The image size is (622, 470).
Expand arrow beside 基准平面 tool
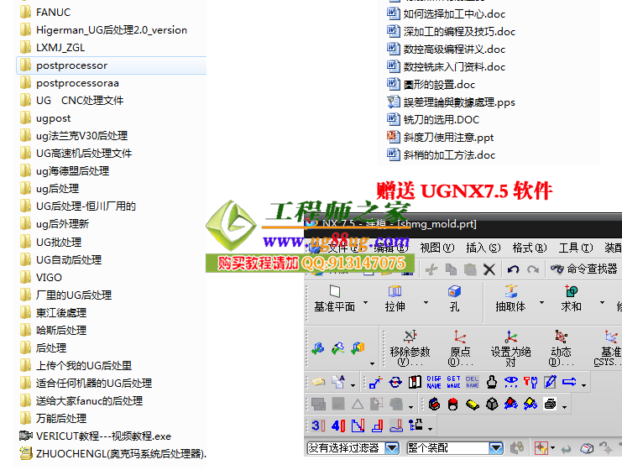(366, 302)
